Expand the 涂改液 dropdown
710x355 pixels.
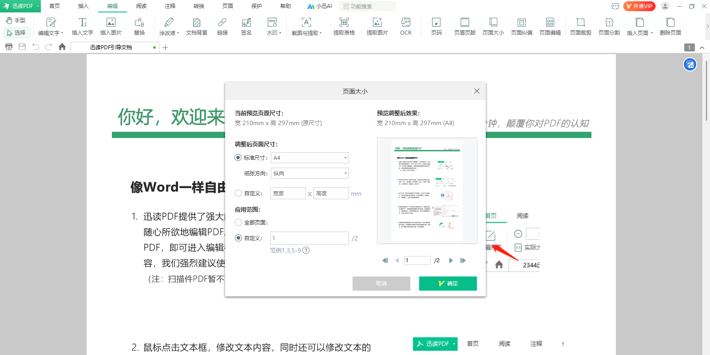pos(178,33)
